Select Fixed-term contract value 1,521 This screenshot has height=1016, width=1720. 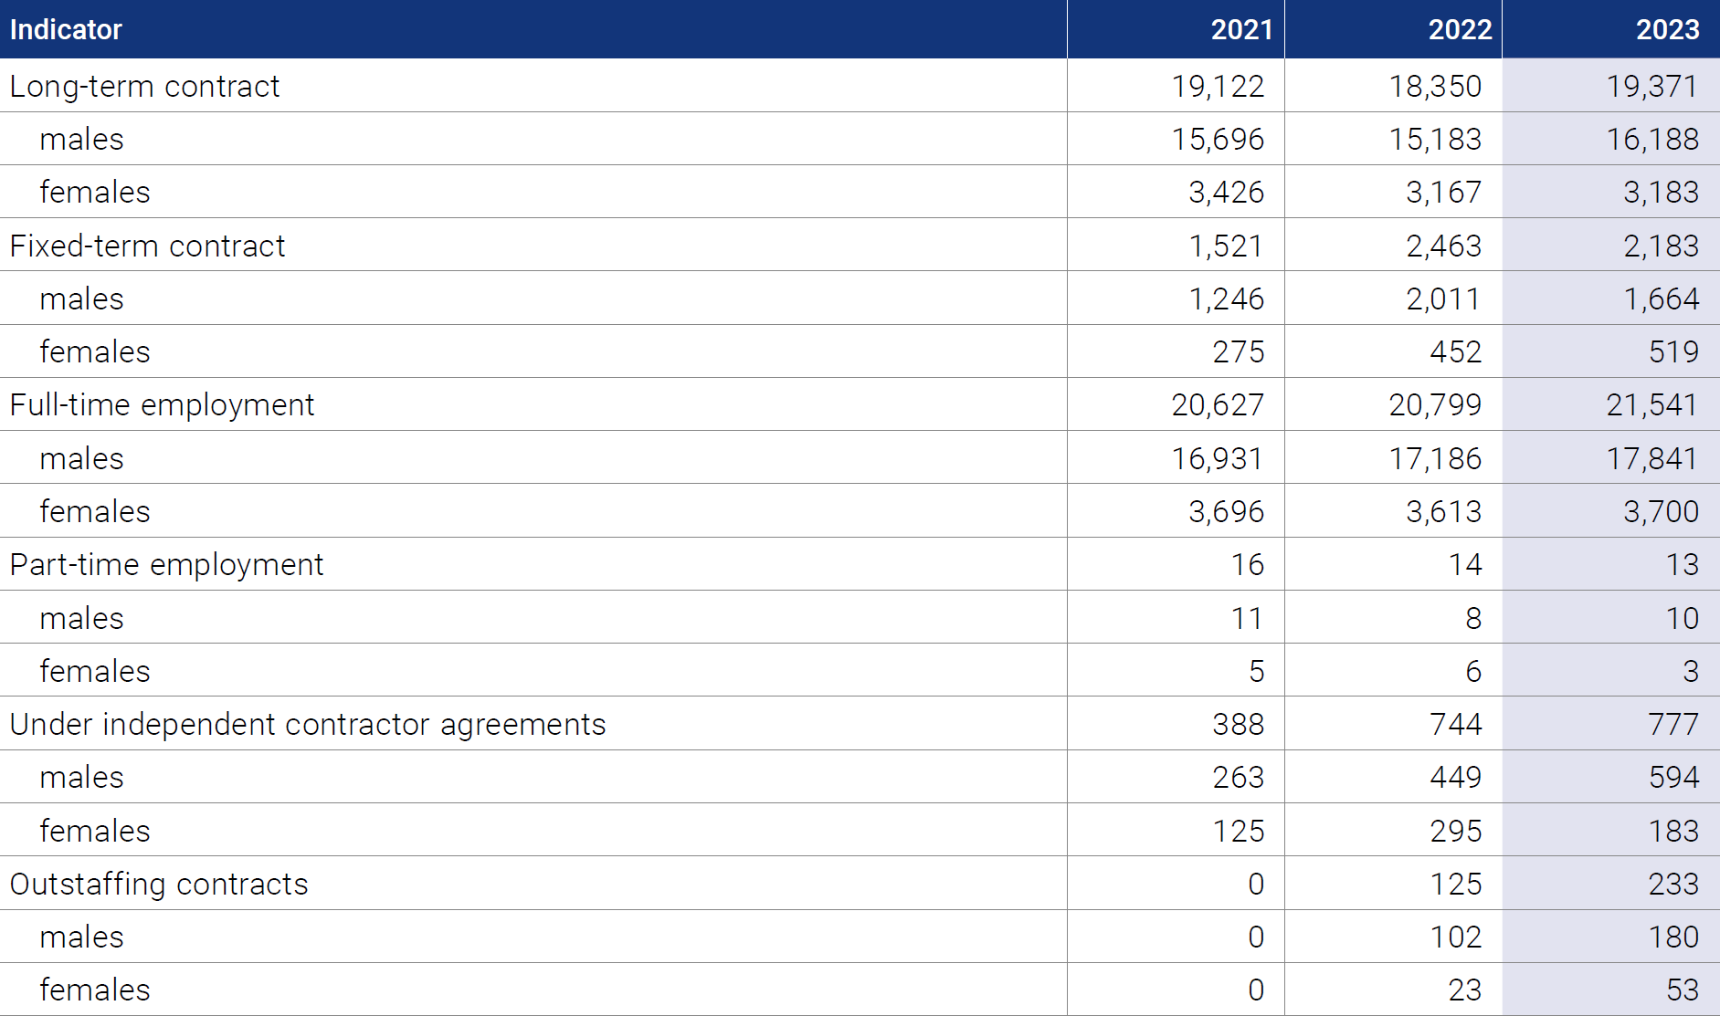tap(1226, 246)
